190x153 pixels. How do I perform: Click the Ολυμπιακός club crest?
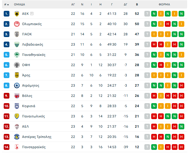(x=17, y=24)
